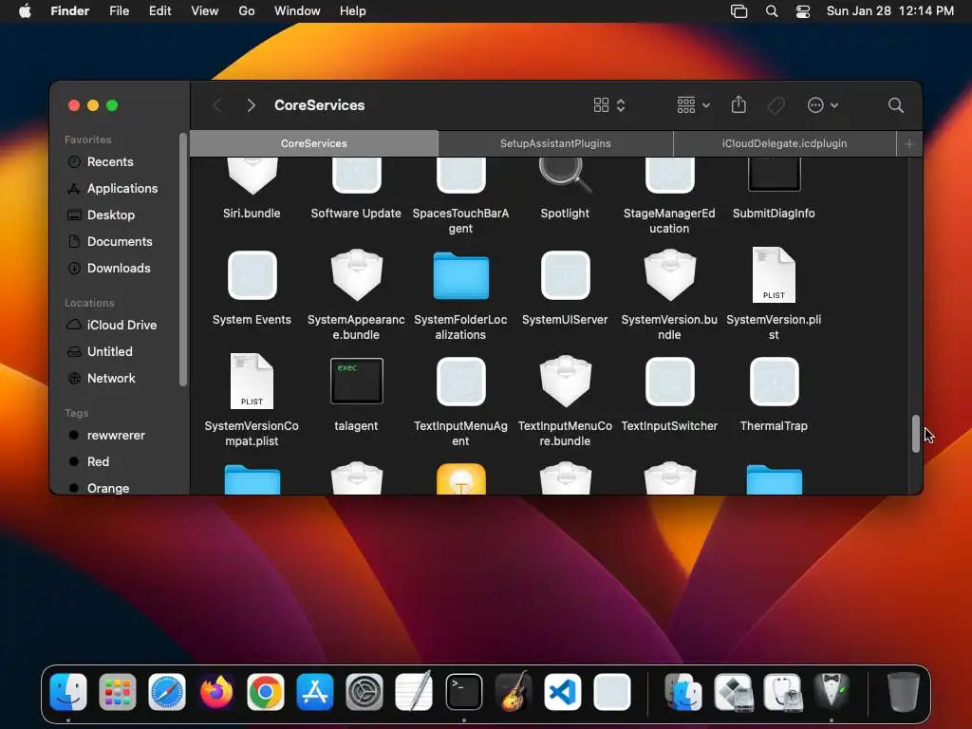The height and width of the screenshot is (729, 972).
Task: Go forward with the right chevron
Action: [251, 105]
